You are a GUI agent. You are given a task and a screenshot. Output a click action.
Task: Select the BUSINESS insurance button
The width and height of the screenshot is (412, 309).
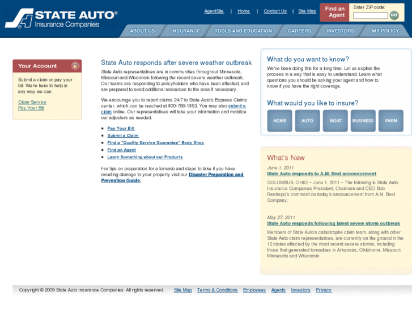pos(363,121)
